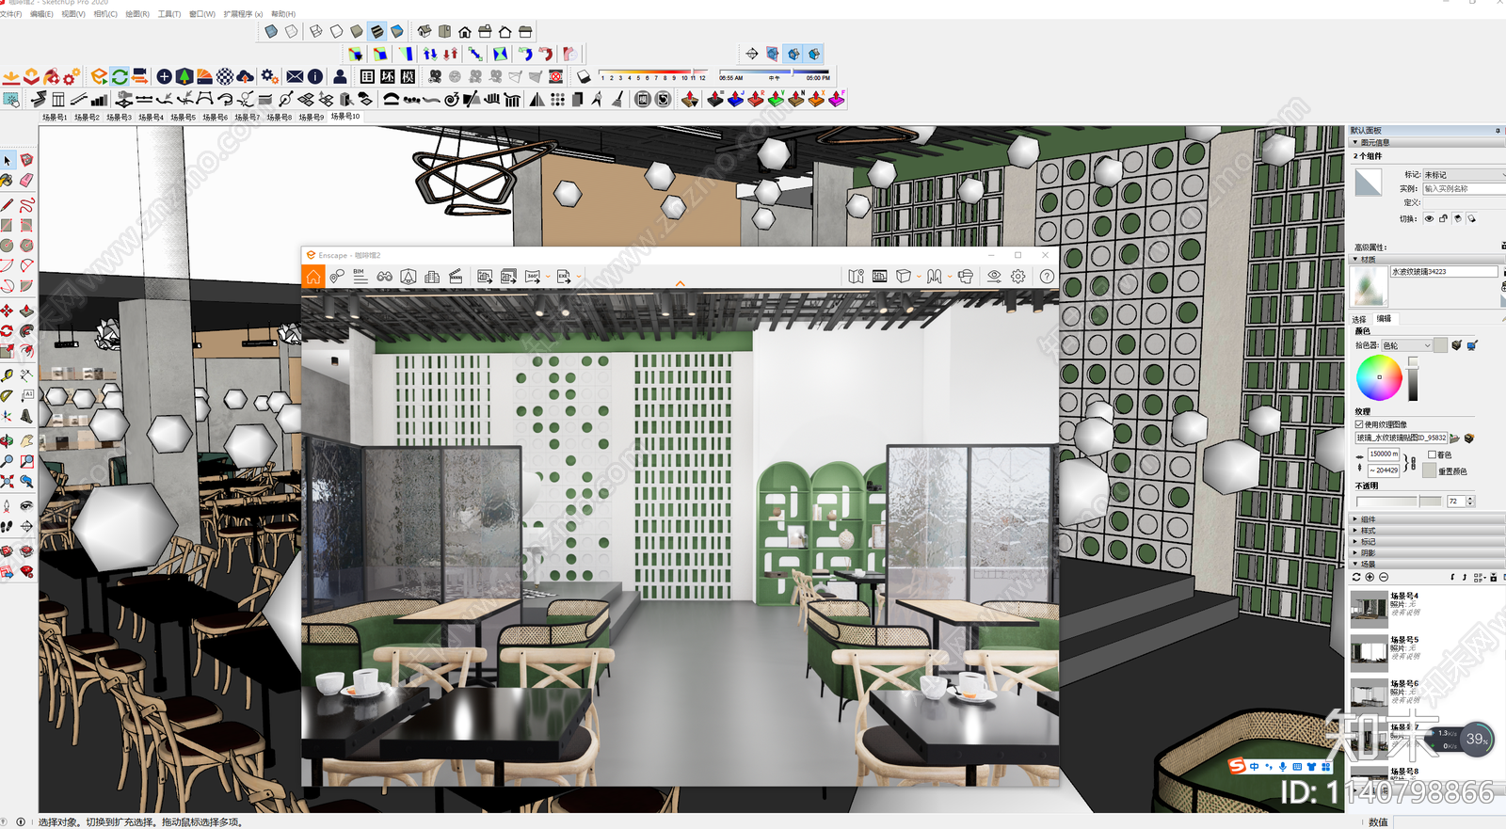Select Iso house view icon
1506x829 pixels.
425,31
